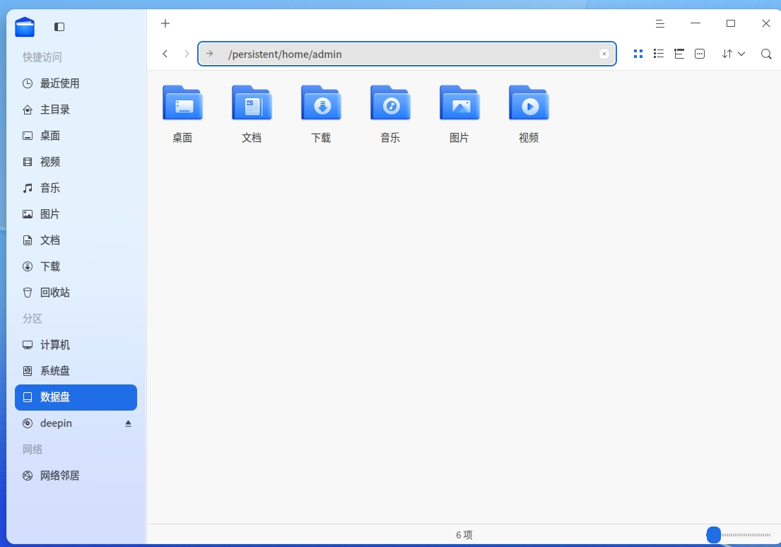This screenshot has height=547, width=781.
Task: Switch to list view
Action: pyautogui.click(x=659, y=54)
